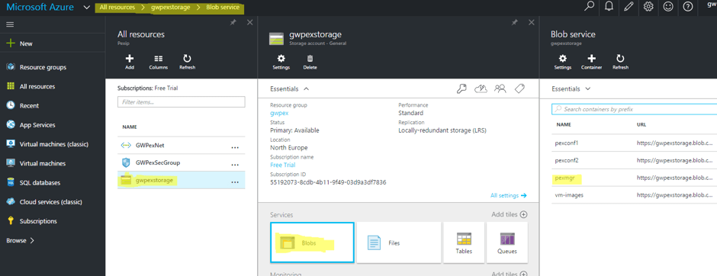This screenshot has height=276, width=717.
Task: Open Settings in gwpexstorage blade
Action: 281,63
